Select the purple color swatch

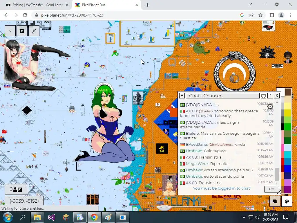point(288,189)
